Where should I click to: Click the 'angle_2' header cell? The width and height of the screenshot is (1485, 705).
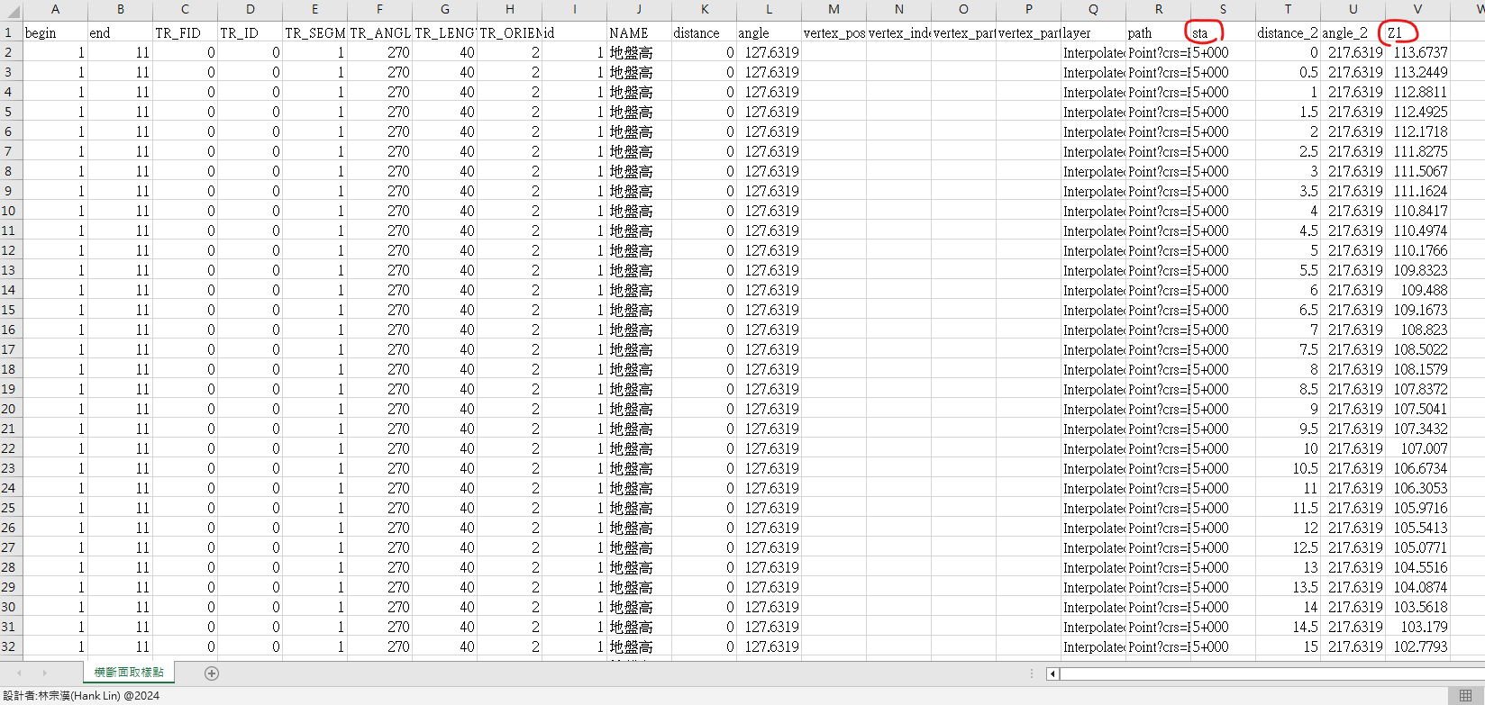coord(1353,32)
